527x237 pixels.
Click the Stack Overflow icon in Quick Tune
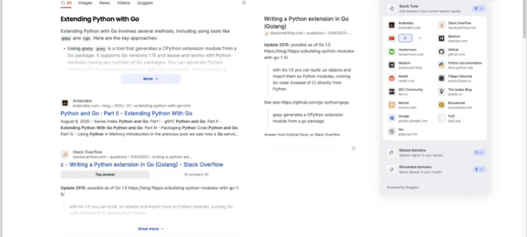coord(441,25)
